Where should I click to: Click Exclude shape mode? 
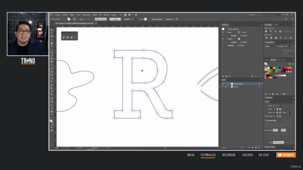[280, 31]
